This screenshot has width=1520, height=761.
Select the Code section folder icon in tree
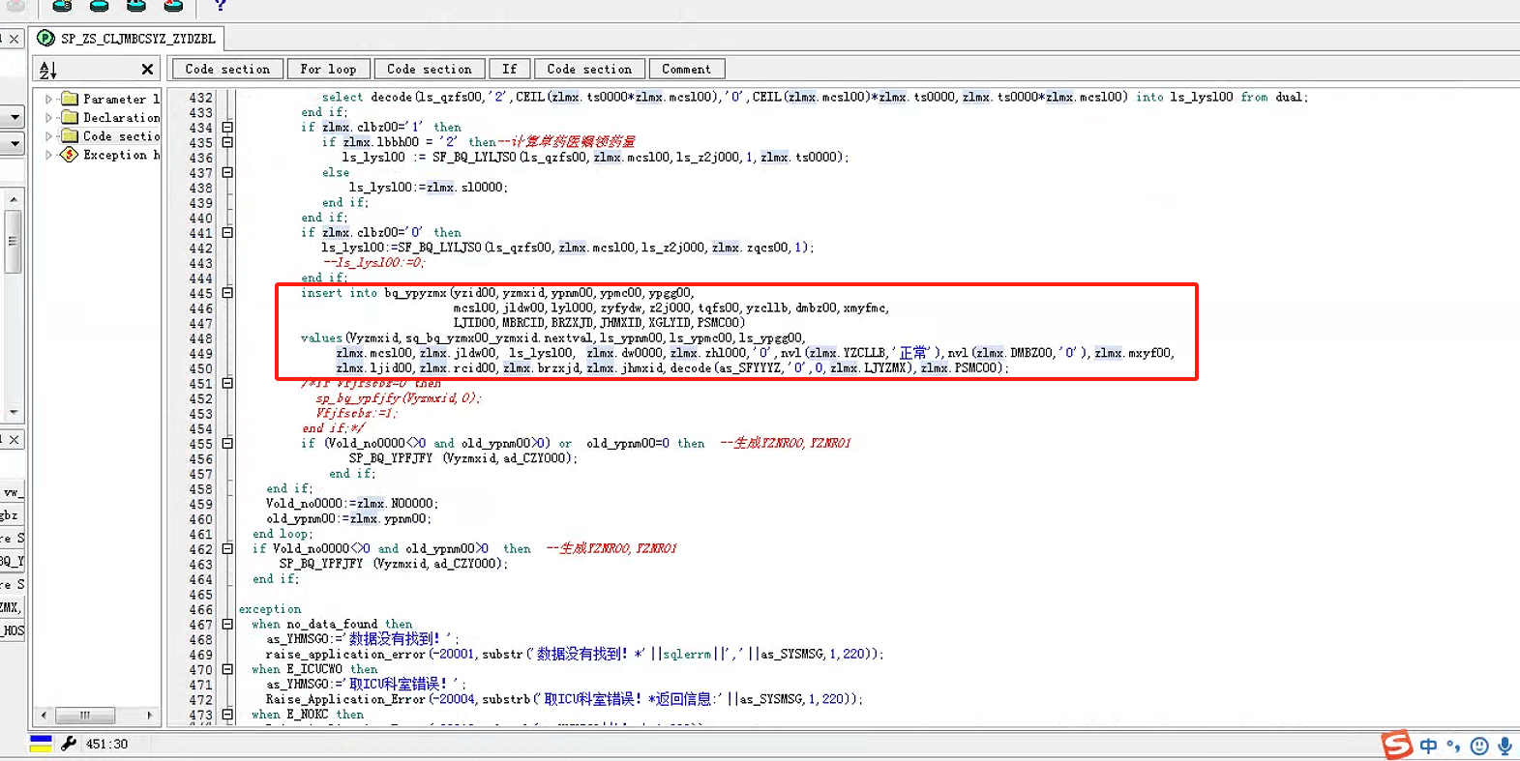pos(69,136)
